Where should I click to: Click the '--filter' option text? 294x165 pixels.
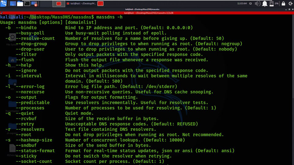pos(26,54)
